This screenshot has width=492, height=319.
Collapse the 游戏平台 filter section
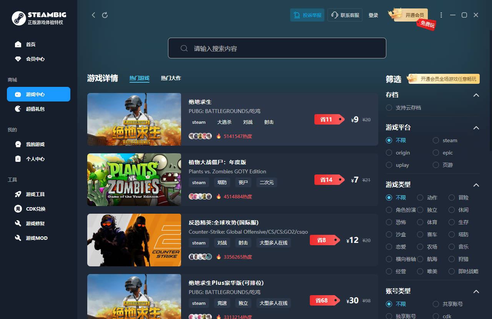pyautogui.click(x=476, y=128)
